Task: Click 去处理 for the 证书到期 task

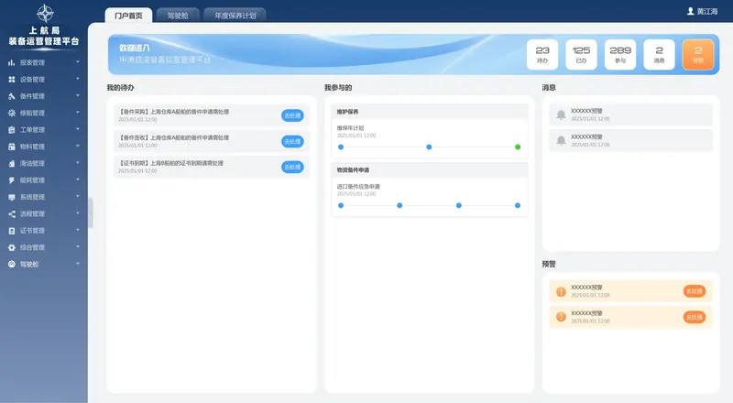Action: tap(292, 167)
